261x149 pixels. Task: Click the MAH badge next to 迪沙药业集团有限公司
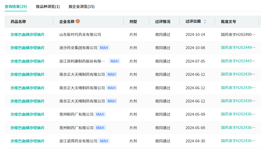click(x=104, y=48)
